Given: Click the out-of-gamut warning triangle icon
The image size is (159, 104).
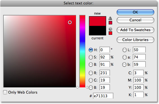Looking at the screenshot, I should 110,18.
